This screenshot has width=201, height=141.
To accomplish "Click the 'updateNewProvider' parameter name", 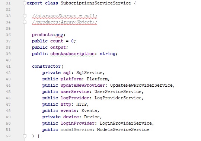I will pyautogui.click(x=83, y=86).
